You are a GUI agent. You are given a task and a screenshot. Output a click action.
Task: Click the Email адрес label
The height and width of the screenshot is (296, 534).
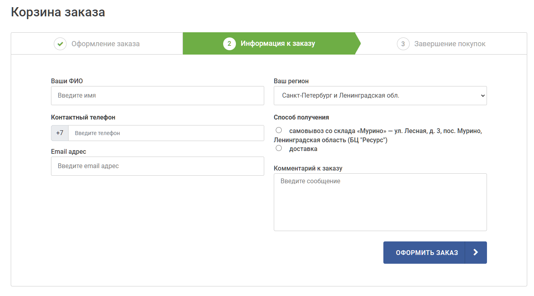click(69, 152)
